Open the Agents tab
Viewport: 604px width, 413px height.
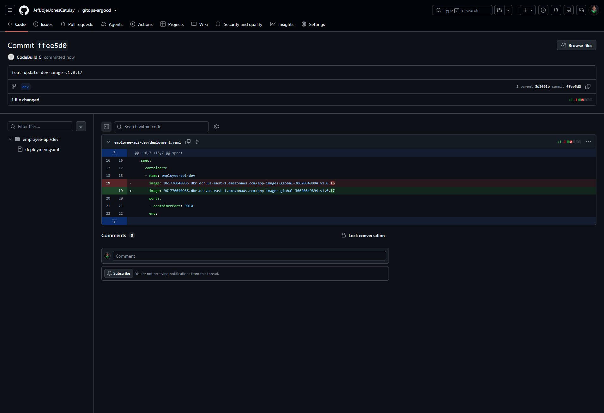coord(112,24)
